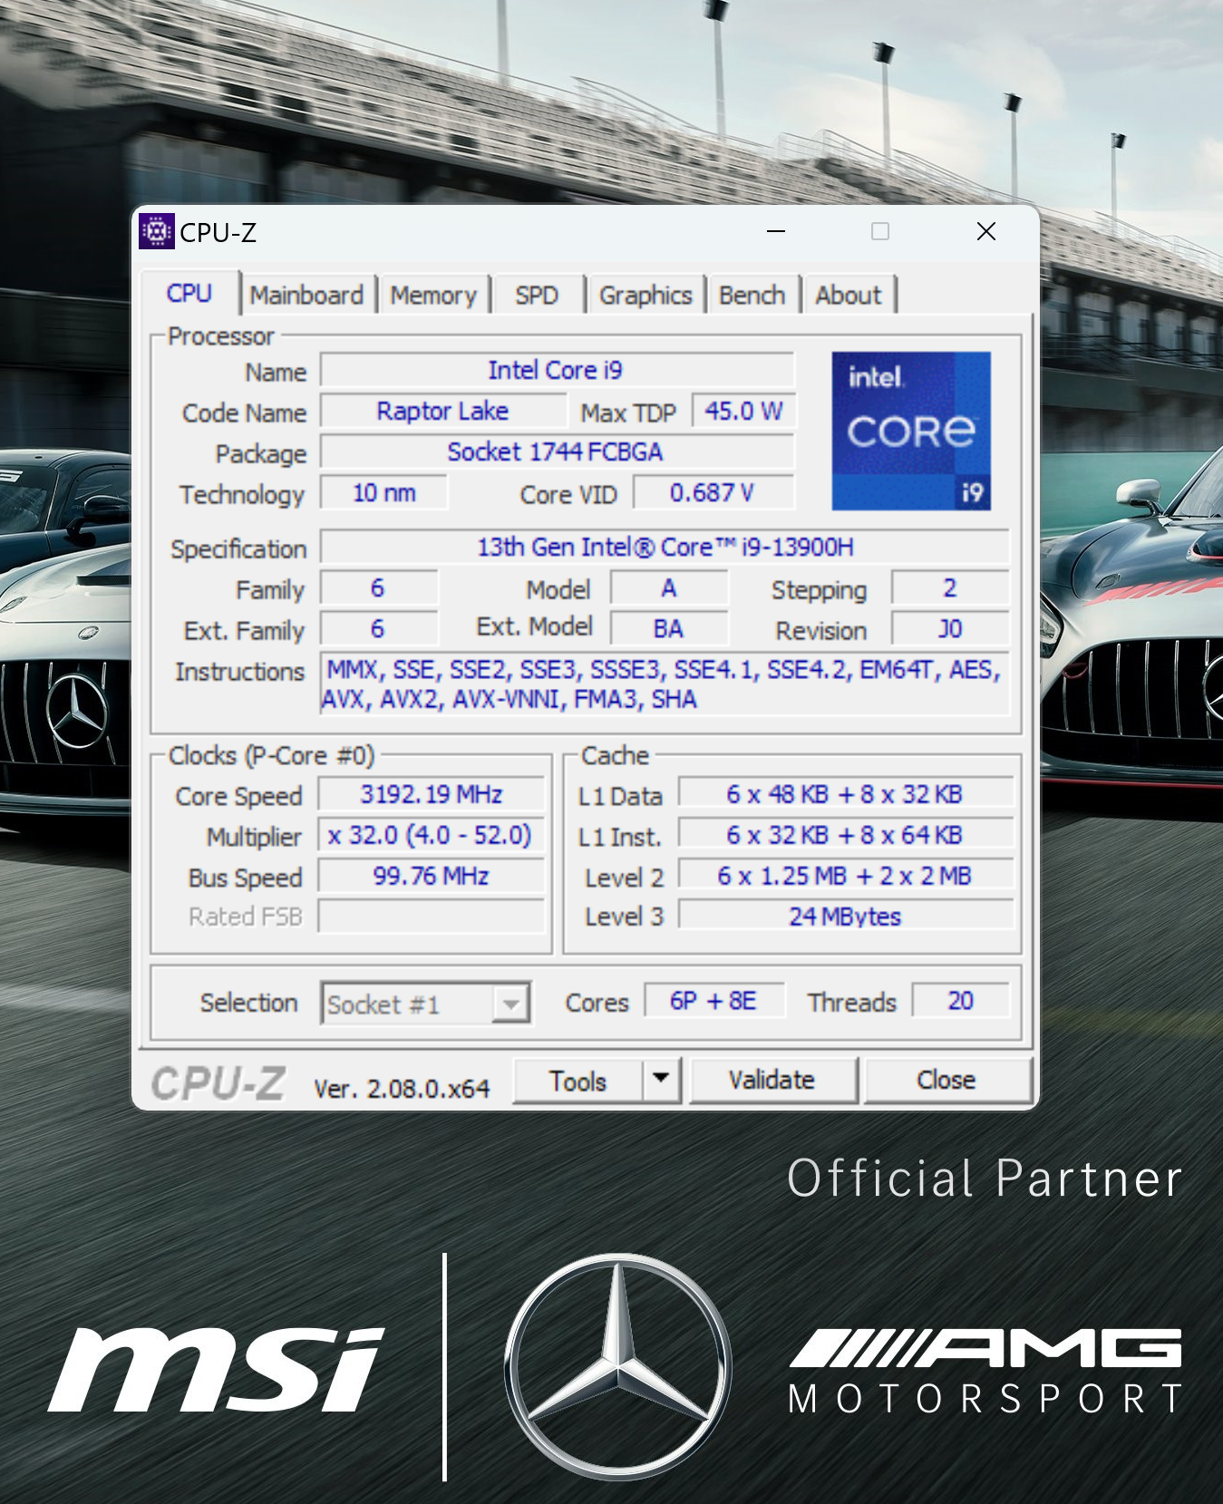
Task: Click the Level 3 value '24 MBytes'
Action: (846, 917)
